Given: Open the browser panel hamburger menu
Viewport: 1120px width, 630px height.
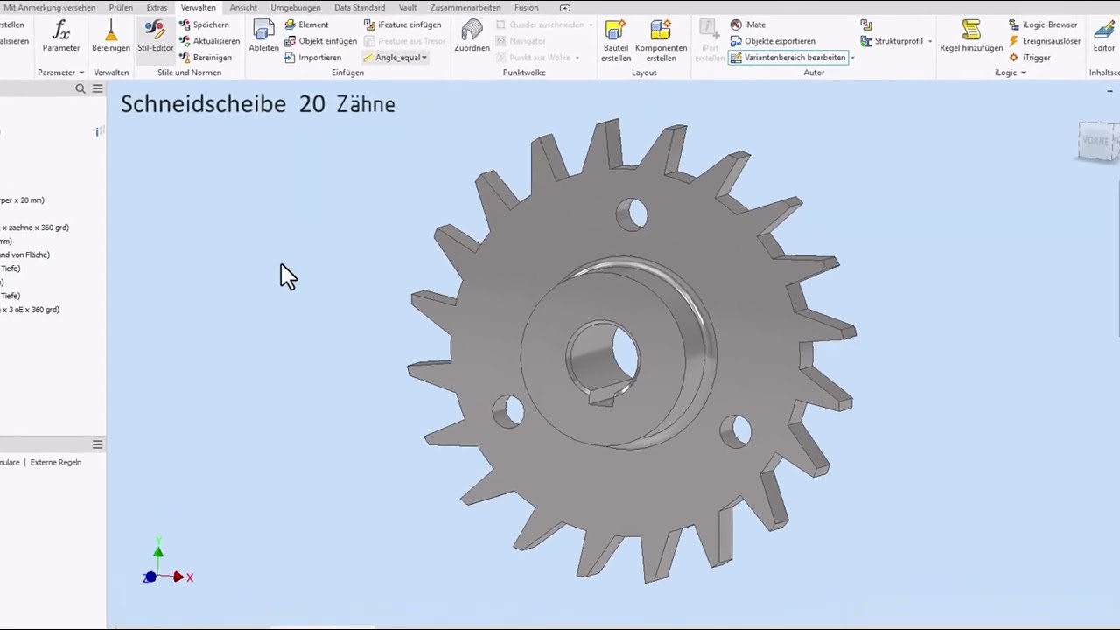Looking at the screenshot, I should (x=97, y=88).
